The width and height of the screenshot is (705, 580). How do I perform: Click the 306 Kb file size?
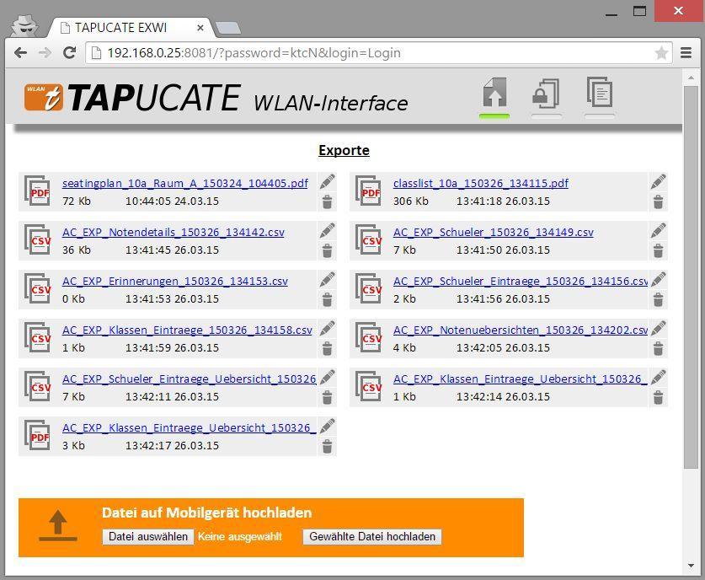tap(410, 201)
